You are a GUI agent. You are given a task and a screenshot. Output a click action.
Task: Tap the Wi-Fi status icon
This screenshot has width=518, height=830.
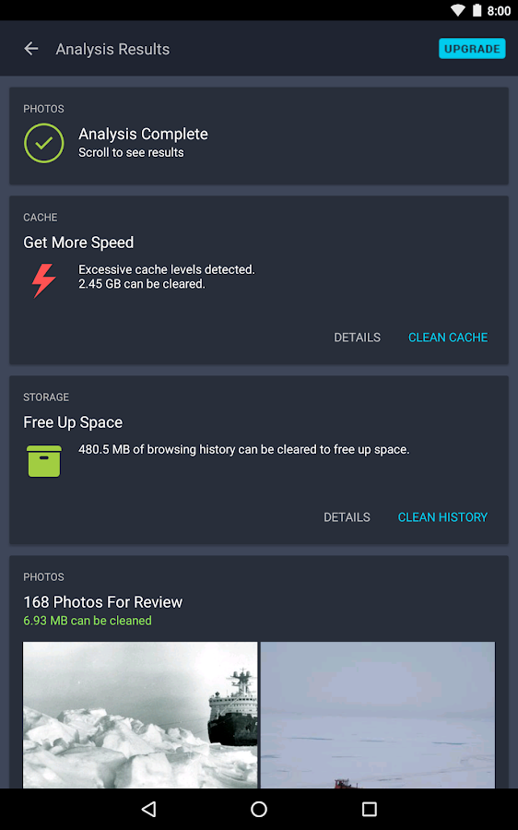(458, 10)
